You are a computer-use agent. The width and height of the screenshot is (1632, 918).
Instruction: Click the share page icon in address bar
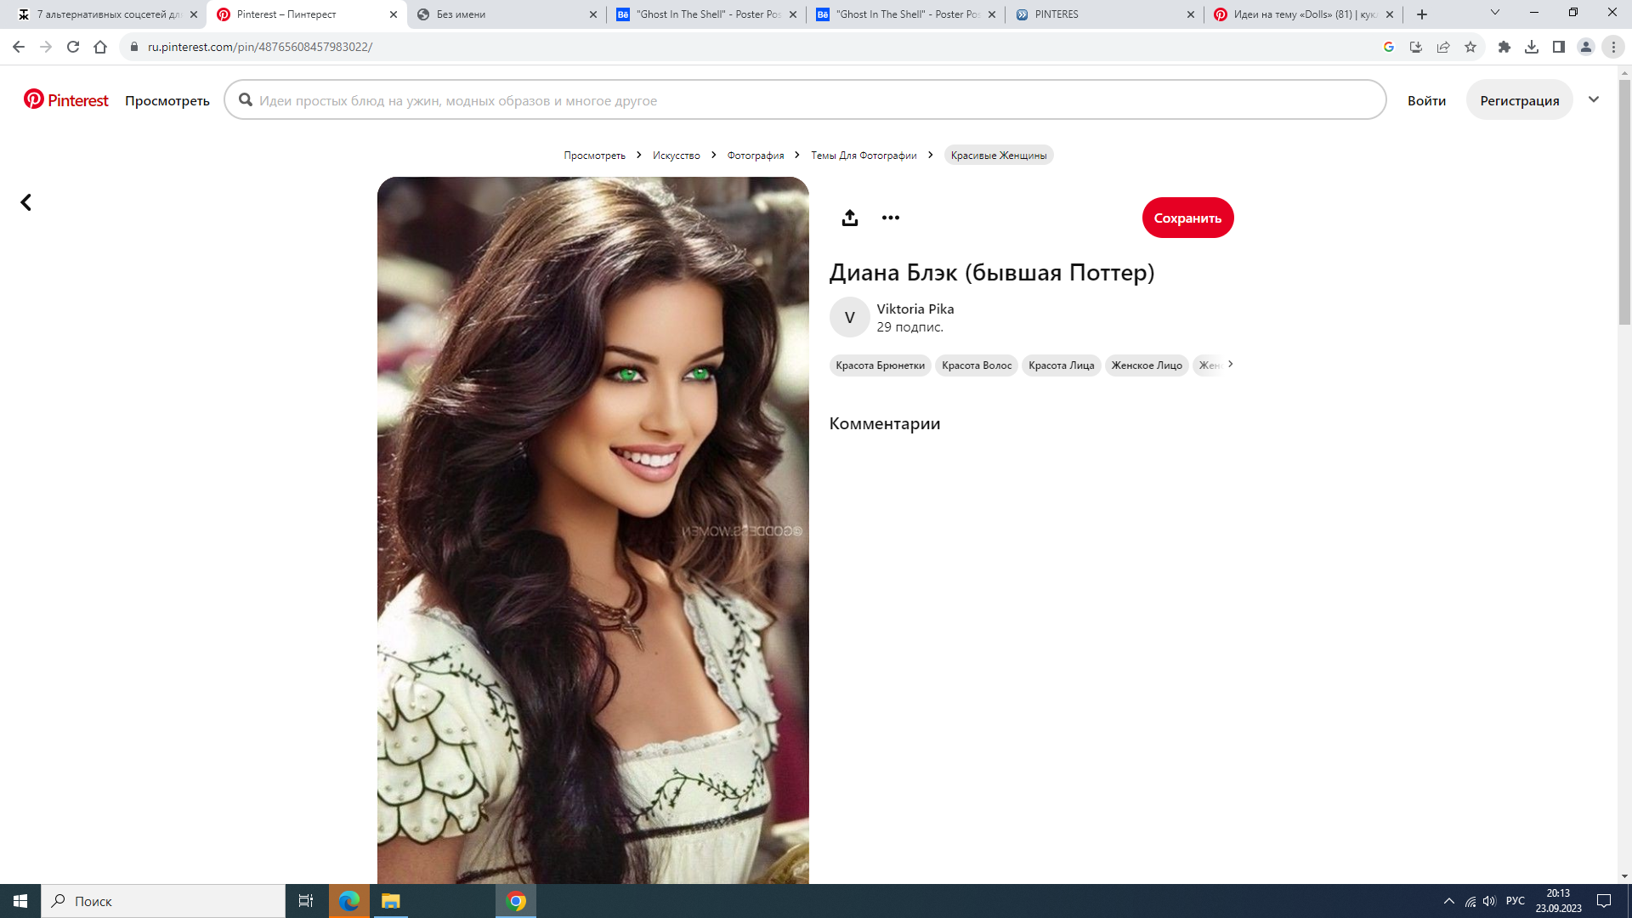pyautogui.click(x=1443, y=47)
